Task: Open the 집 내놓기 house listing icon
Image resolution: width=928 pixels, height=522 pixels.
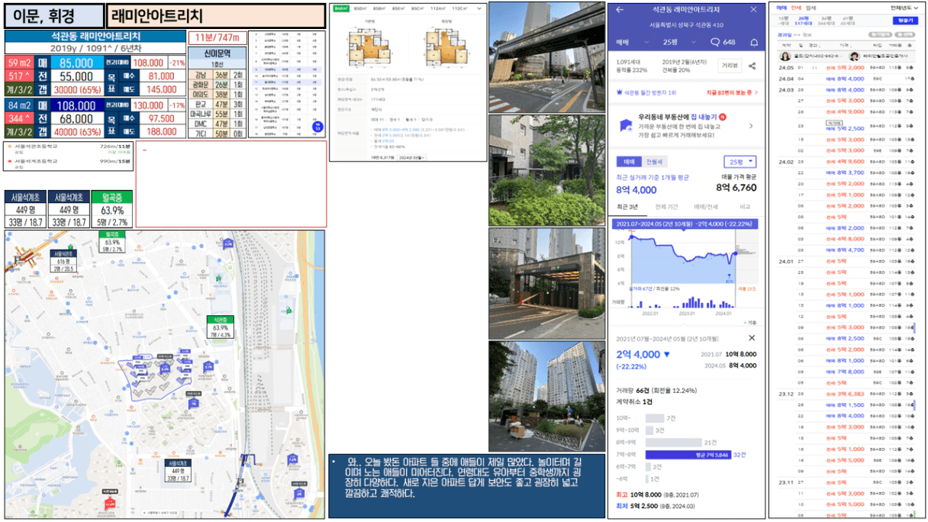Action: 625,125
